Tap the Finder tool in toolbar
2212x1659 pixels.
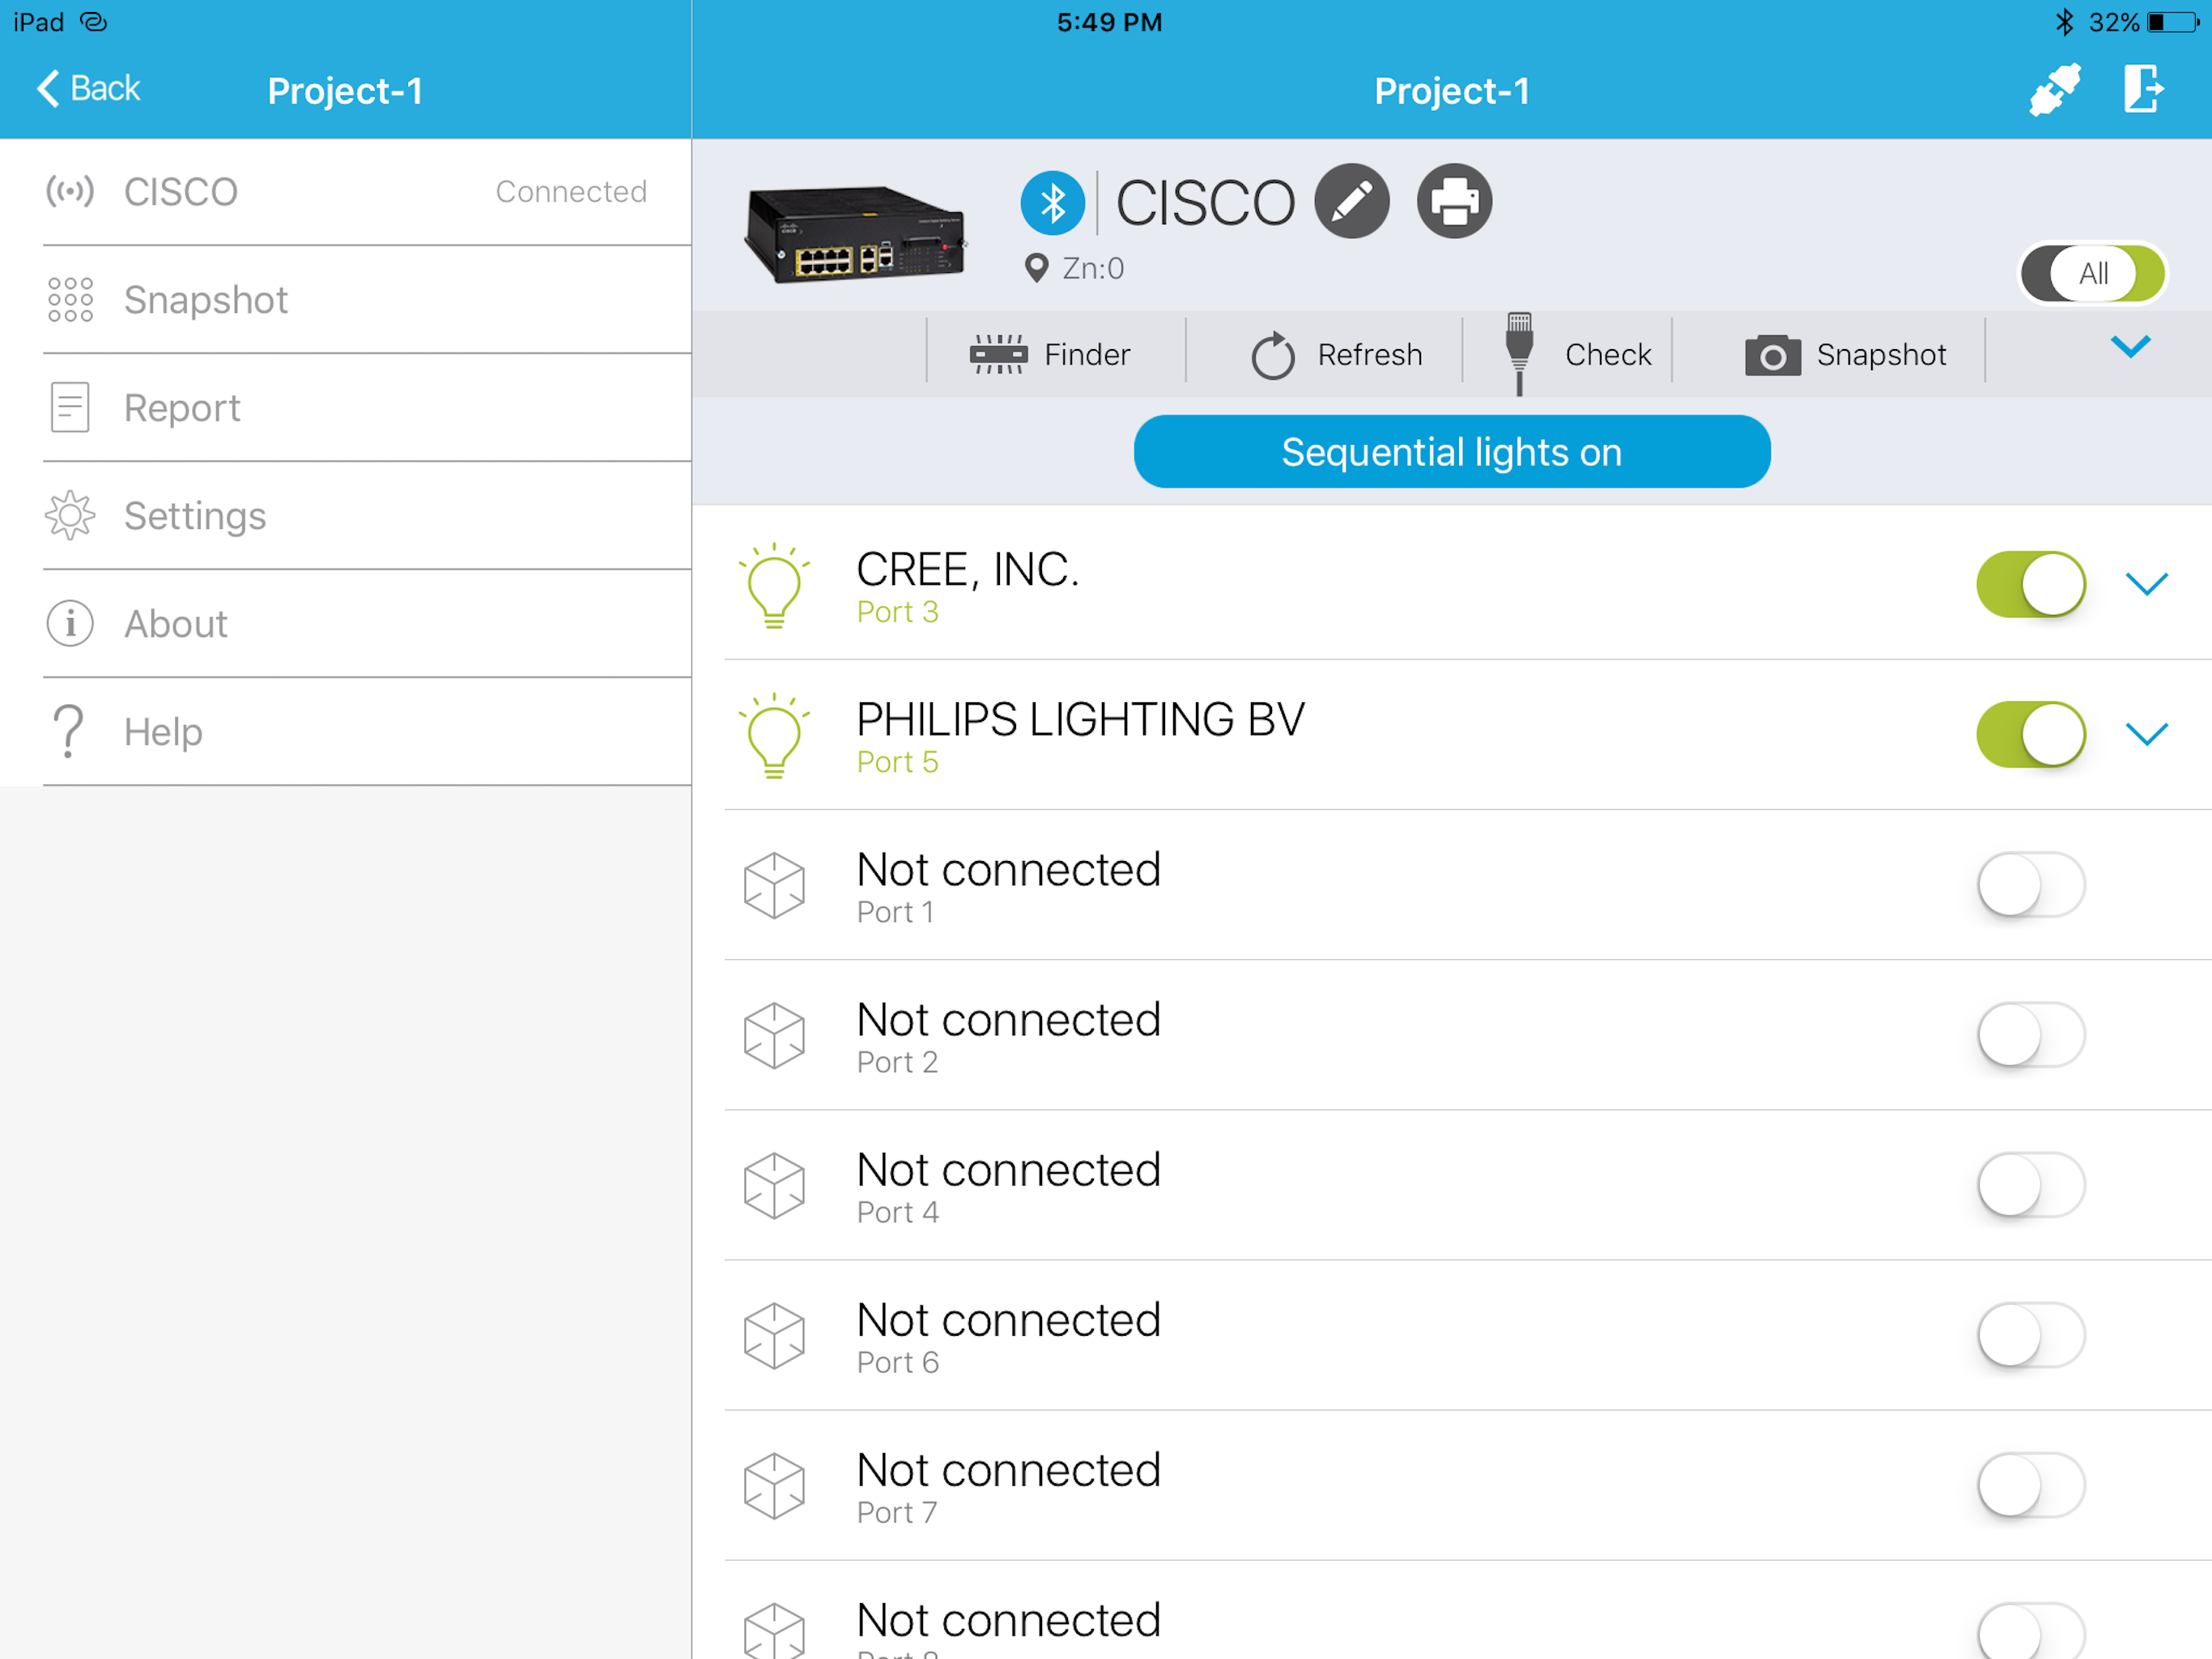(1051, 354)
